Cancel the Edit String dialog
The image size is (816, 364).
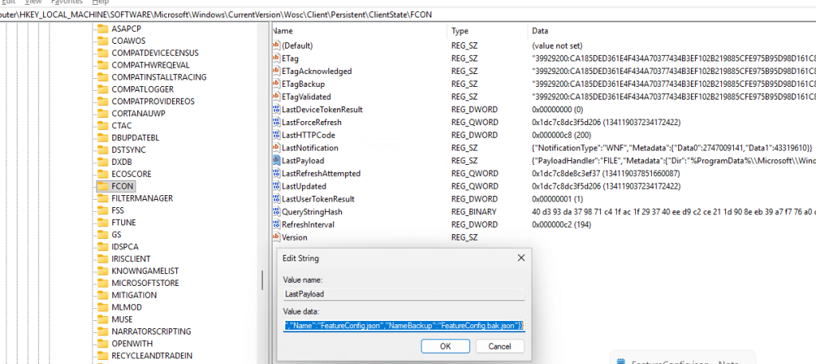coord(500,346)
